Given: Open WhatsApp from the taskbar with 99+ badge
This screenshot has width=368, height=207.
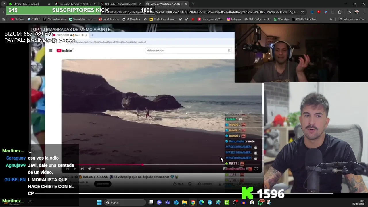Looking at the screenshot, I should 260,202.
